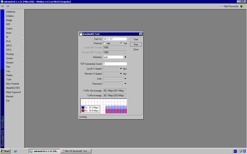Expand the Remote Tx Speed option arrow
The image size is (247, 154).
click(x=121, y=74)
